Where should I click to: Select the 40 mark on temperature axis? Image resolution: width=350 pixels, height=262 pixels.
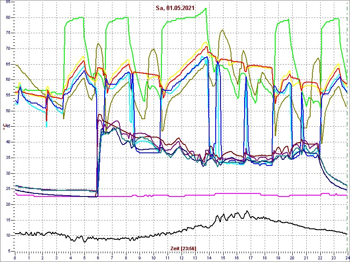[x=7, y=142]
